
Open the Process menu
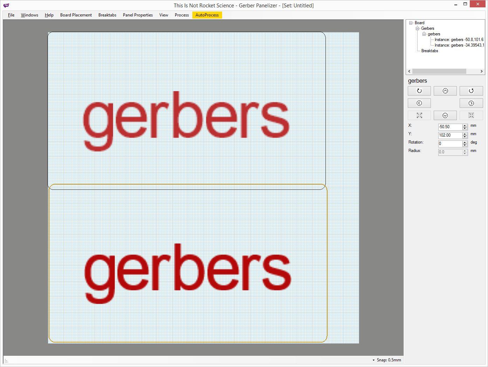click(x=182, y=15)
